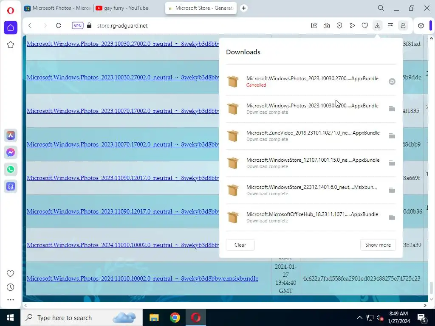This screenshot has width=435, height=326.
Task: Open first Photos_2023.10030.27002.0 link
Action: tap(123, 44)
